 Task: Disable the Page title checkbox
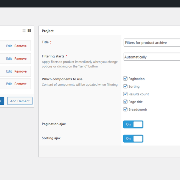[125, 102]
